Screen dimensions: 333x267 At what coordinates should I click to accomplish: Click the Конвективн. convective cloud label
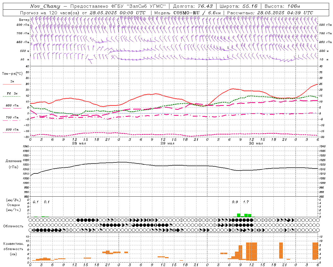coord(14,244)
